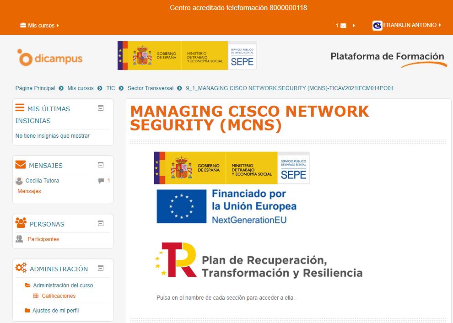This screenshot has height=323, width=453.
Task: Open TIC breadcrumb link
Action: pos(111,88)
